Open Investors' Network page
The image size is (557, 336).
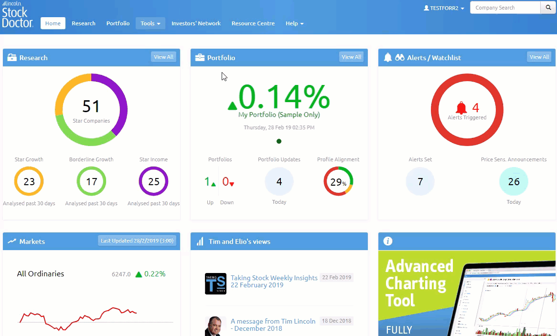click(196, 23)
